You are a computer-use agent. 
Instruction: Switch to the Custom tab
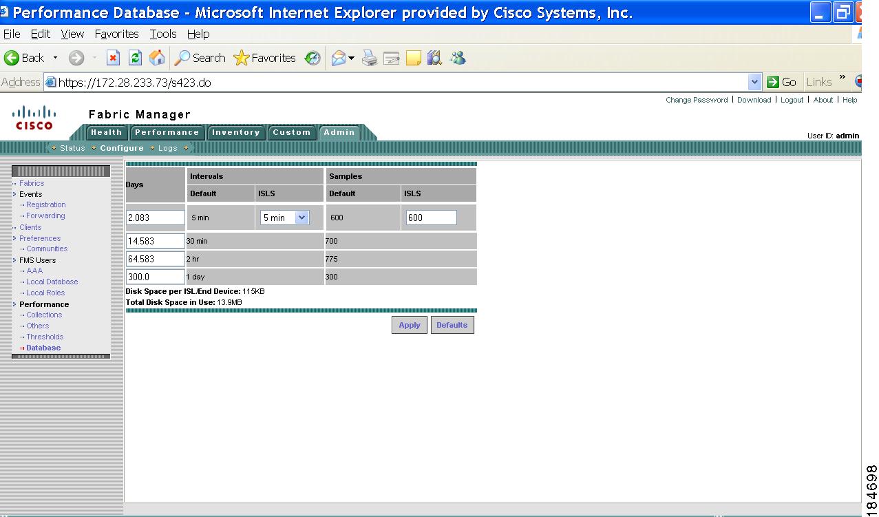(291, 133)
